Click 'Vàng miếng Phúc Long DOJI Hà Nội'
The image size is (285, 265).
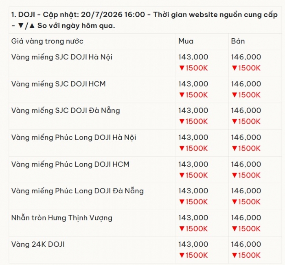pyautogui.click(x=74, y=138)
